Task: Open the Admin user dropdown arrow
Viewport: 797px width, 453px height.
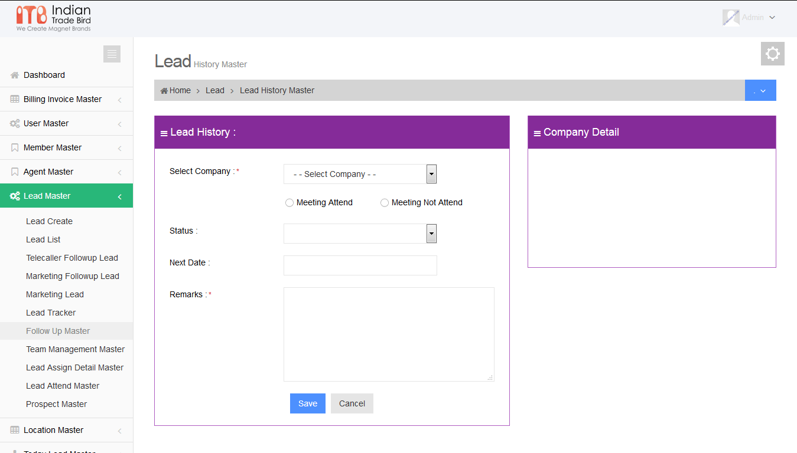Action: pos(772,18)
